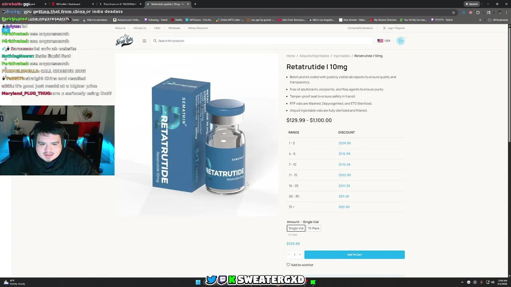511x287 pixels.
Task: Click the Add To Cart button
Action: pos(355,255)
